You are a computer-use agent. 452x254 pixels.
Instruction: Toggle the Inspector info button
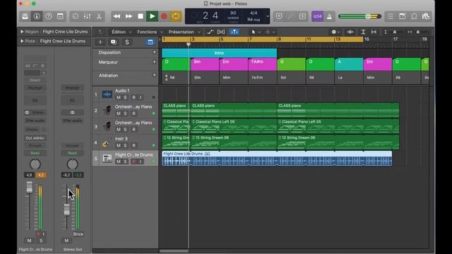(x=37, y=16)
